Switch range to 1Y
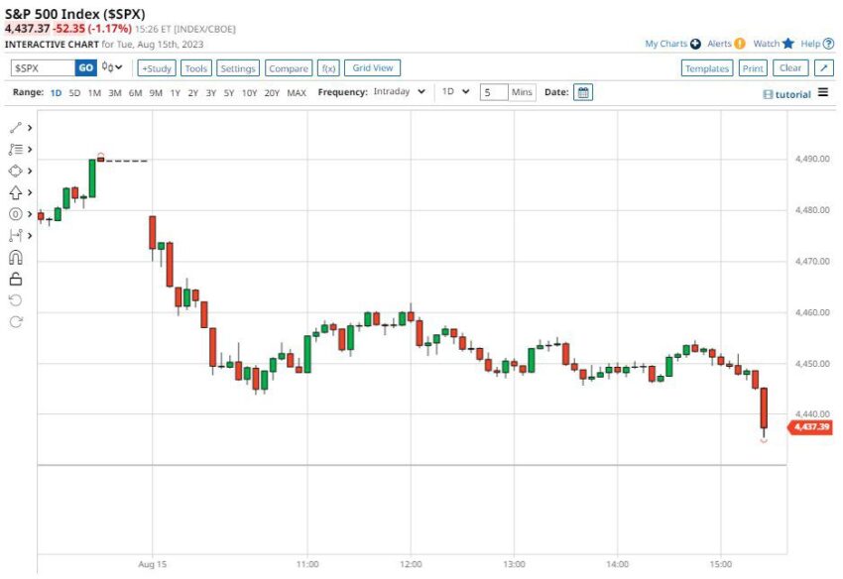The width and height of the screenshot is (843, 579). click(176, 93)
